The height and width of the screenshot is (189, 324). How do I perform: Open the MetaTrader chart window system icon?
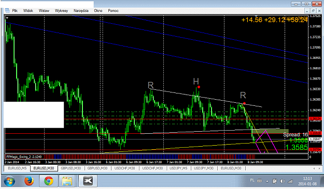[7, 10]
